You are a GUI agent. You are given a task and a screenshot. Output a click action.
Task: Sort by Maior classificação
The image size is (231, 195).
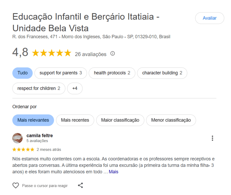point(120,120)
